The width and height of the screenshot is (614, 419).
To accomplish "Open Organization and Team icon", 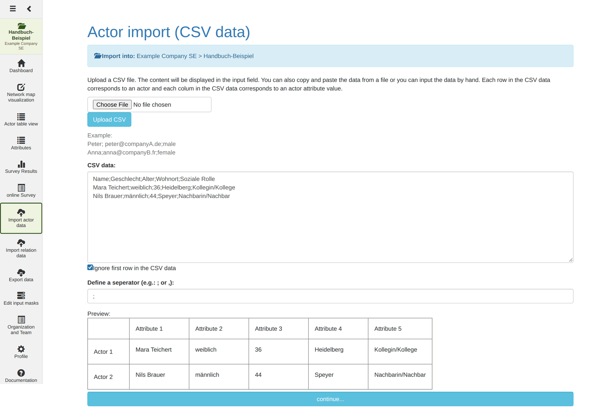I will click(21, 319).
